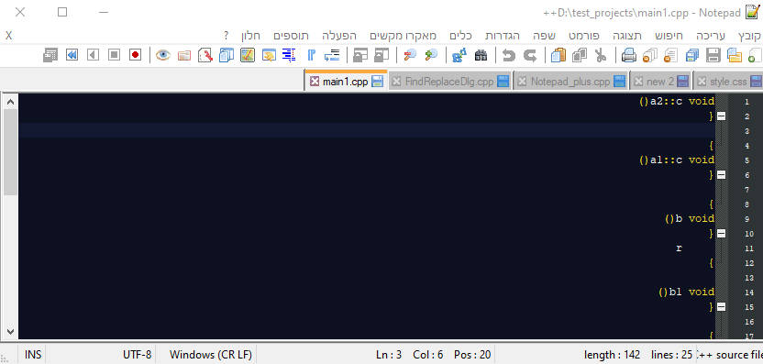Open the הגדרות menu
This screenshot has width=763, height=364.
coord(503,36)
